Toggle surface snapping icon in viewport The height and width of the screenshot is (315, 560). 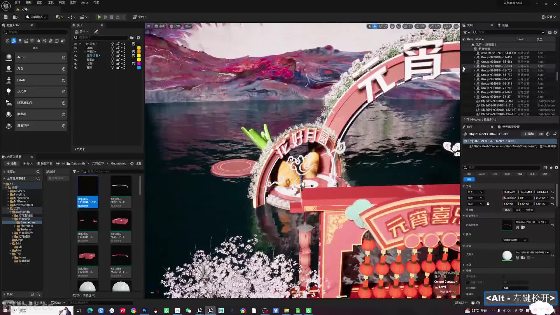399,26
